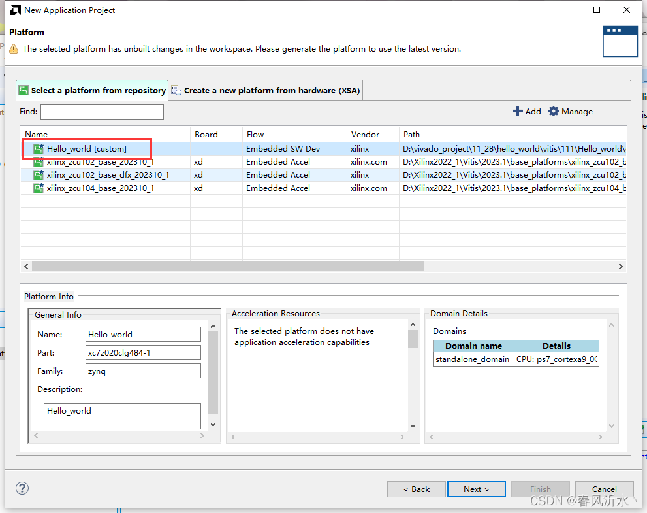Image resolution: width=647 pixels, height=513 pixels.
Task: Select the xilinx_zcu104_base_202310_1 row
Action: (x=324, y=188)
